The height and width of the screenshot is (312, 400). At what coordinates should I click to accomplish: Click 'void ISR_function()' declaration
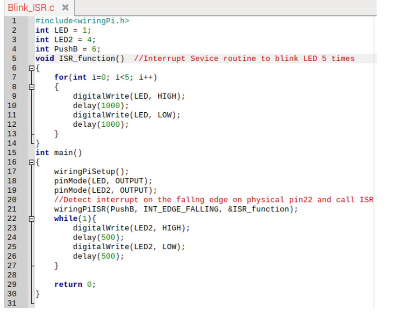[79, 58]
